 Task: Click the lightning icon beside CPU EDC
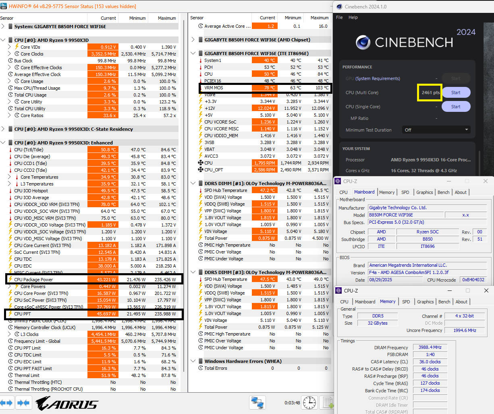click(x=10, y=266)
